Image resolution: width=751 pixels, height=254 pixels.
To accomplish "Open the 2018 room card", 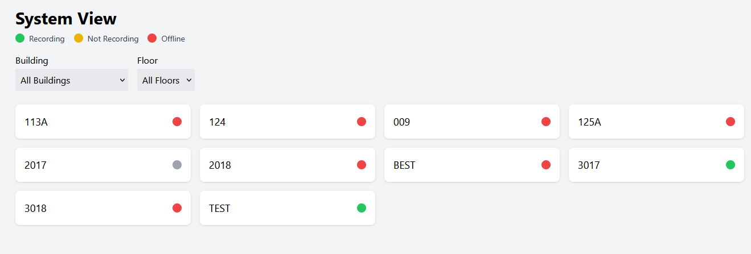I will (x=273, y=165).
